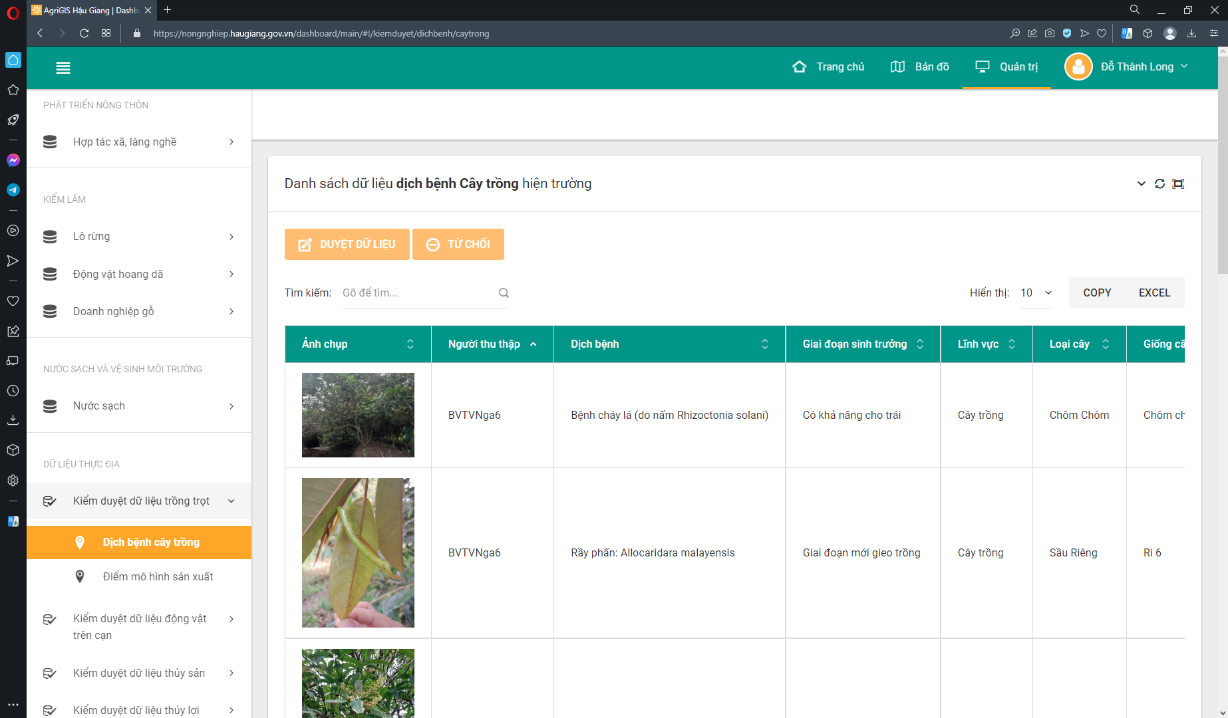Open the Bản đồ tab

click(919, 67)
